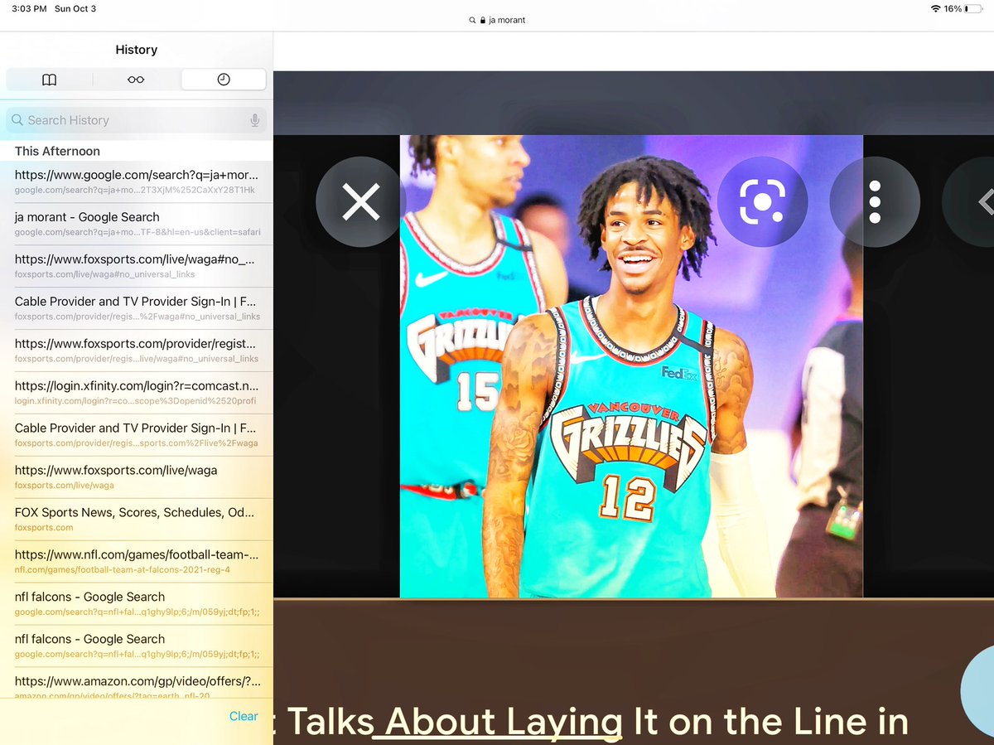
Task: Tap the Search History field
Action: click(x=136, y=120)
